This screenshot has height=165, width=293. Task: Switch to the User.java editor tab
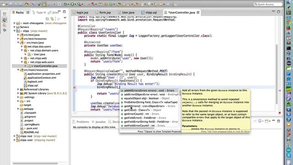(126, 12)
